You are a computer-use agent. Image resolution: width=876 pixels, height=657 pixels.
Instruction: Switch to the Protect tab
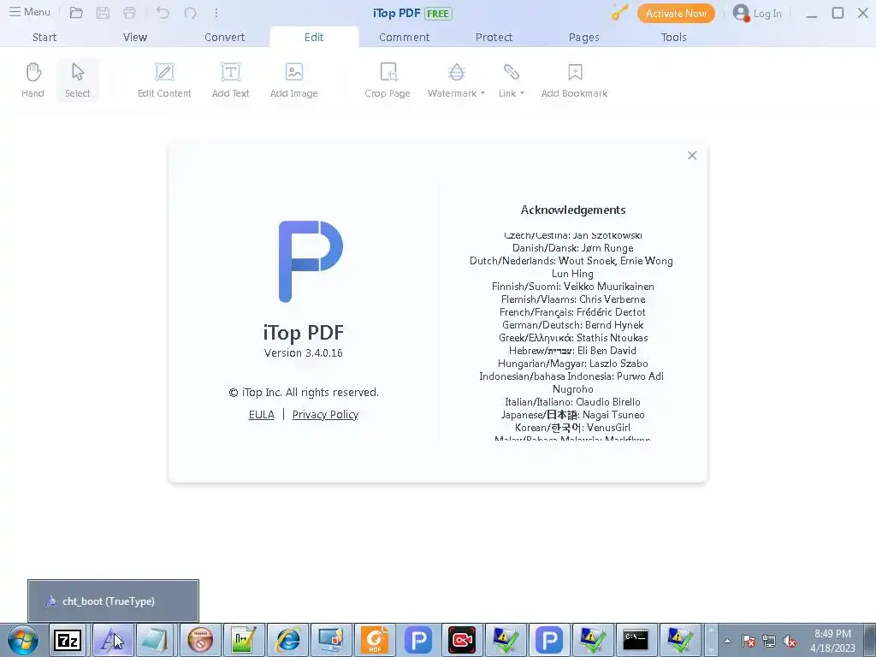pos(494,38)
